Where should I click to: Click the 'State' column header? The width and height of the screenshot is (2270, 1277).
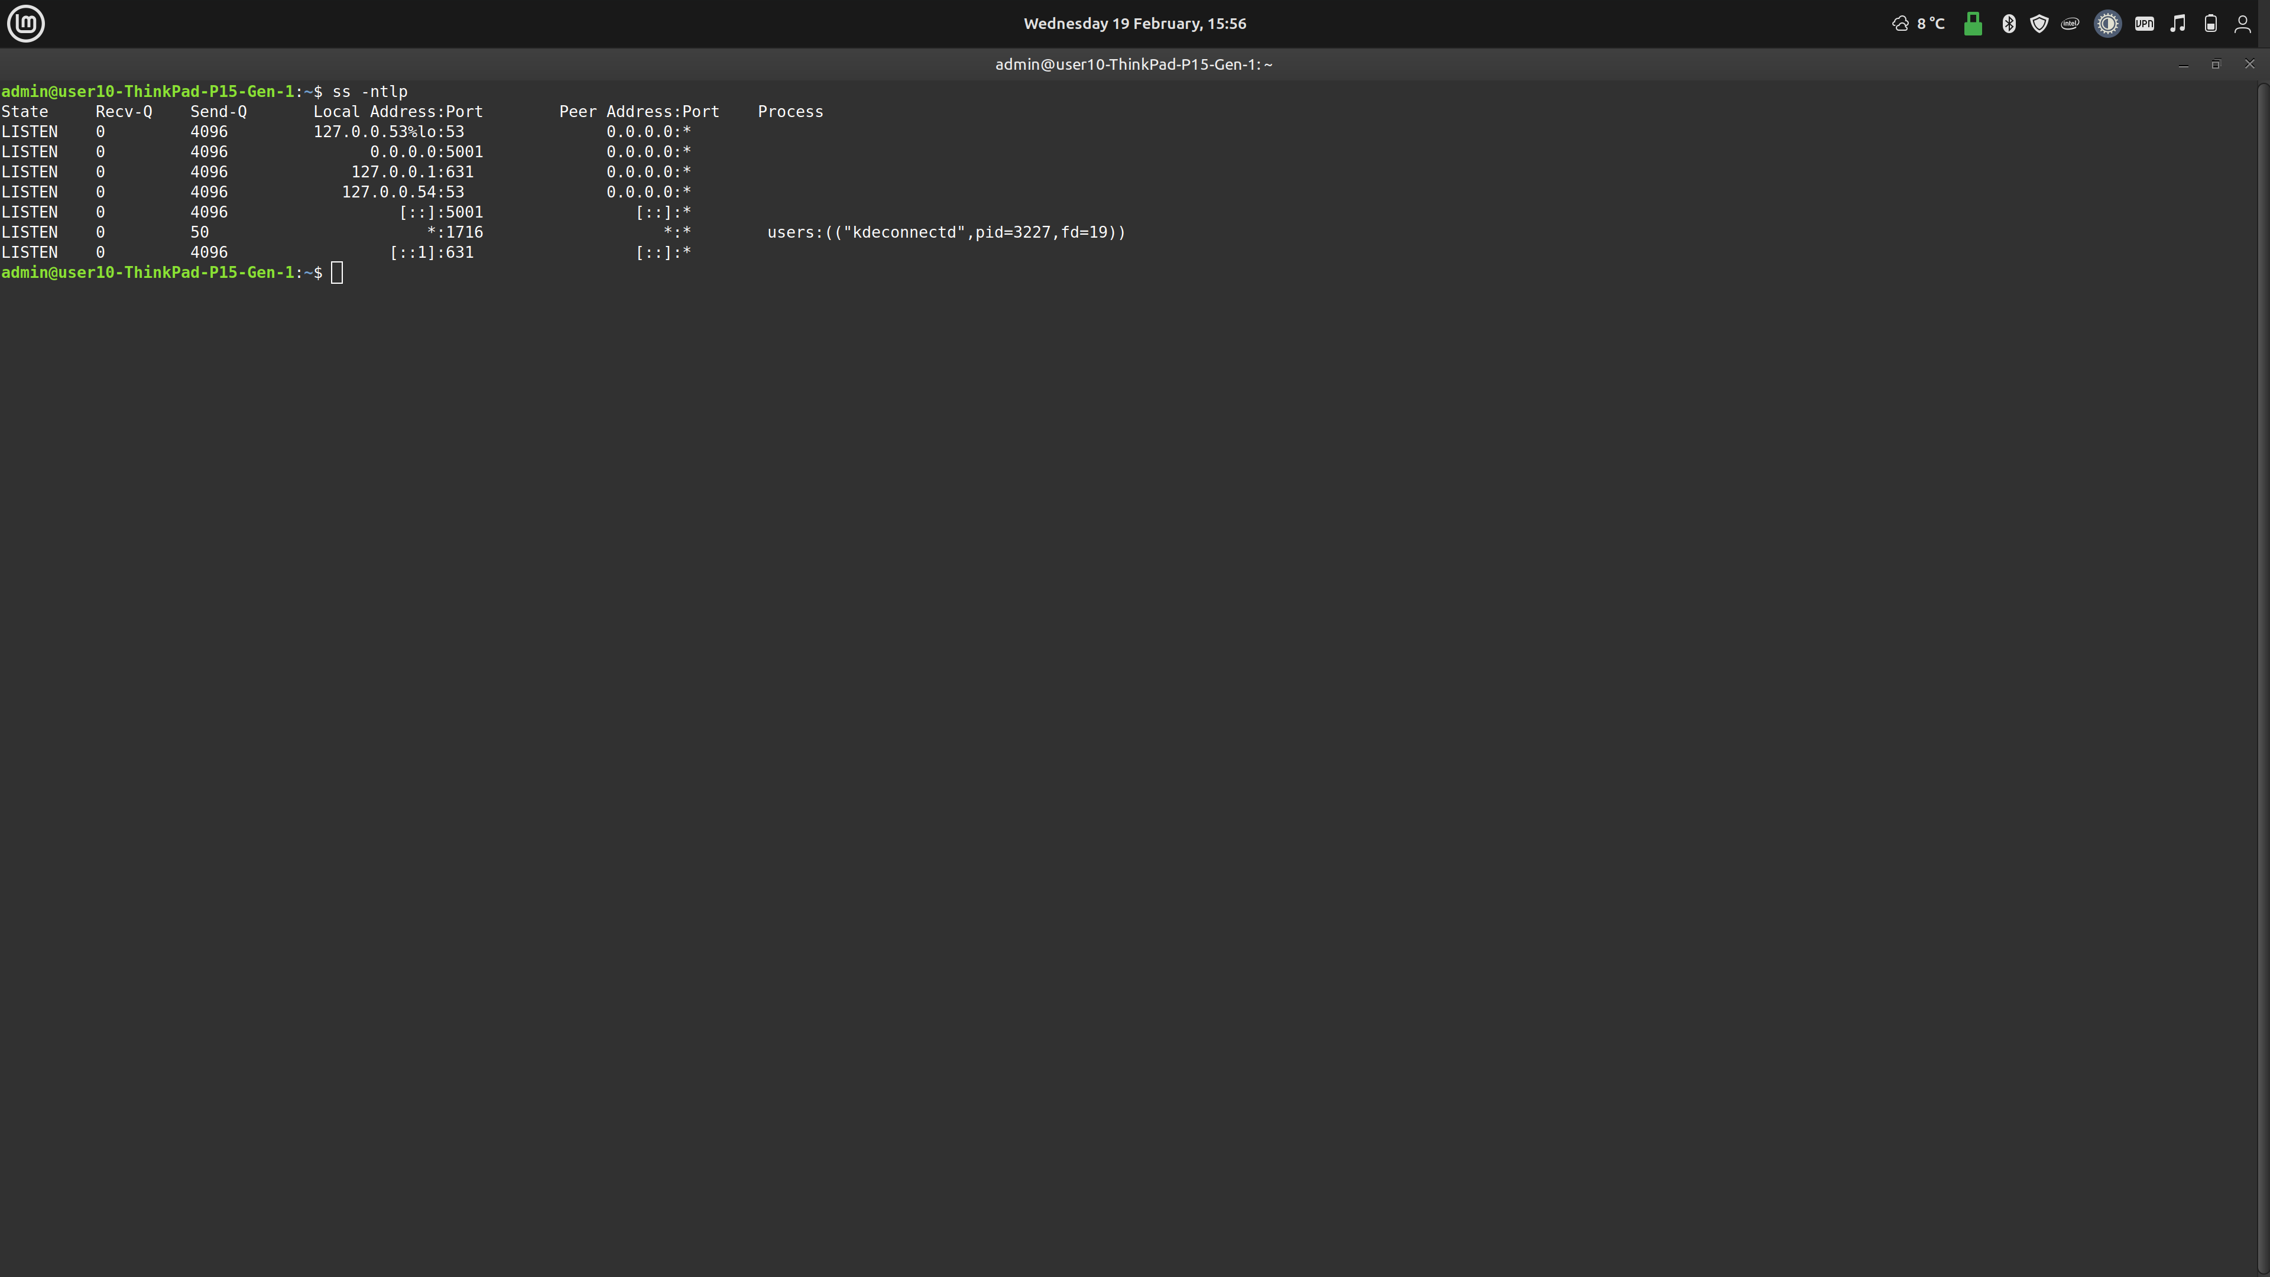point(25,112)
